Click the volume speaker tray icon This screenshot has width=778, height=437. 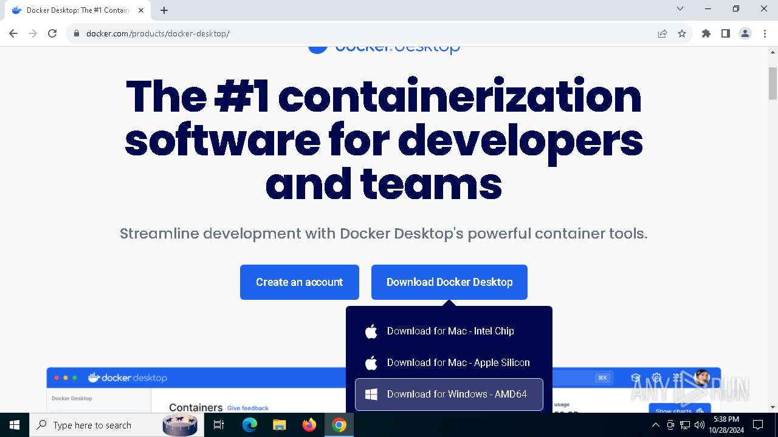[700, 425]
